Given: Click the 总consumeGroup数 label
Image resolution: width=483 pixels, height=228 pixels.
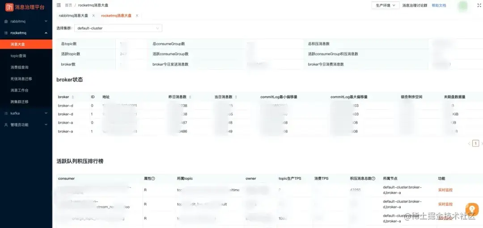Looking at the screenshot, I should point(169,44).
